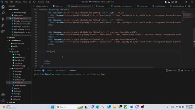Split the terminal panel

(179, 71)
